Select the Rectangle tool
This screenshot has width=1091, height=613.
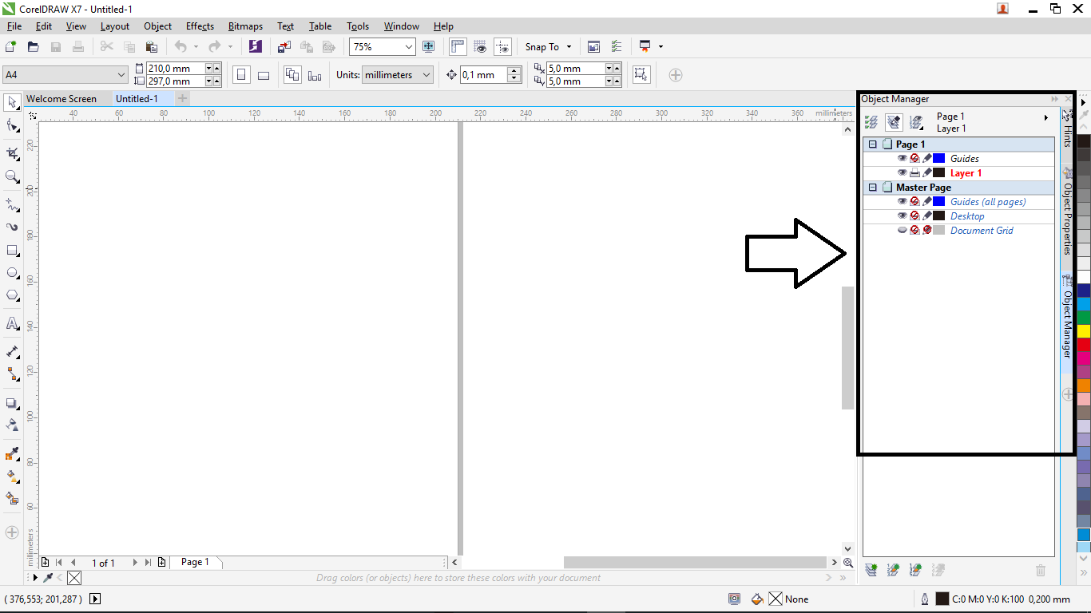pyautogui.click(x=11, y=248)
